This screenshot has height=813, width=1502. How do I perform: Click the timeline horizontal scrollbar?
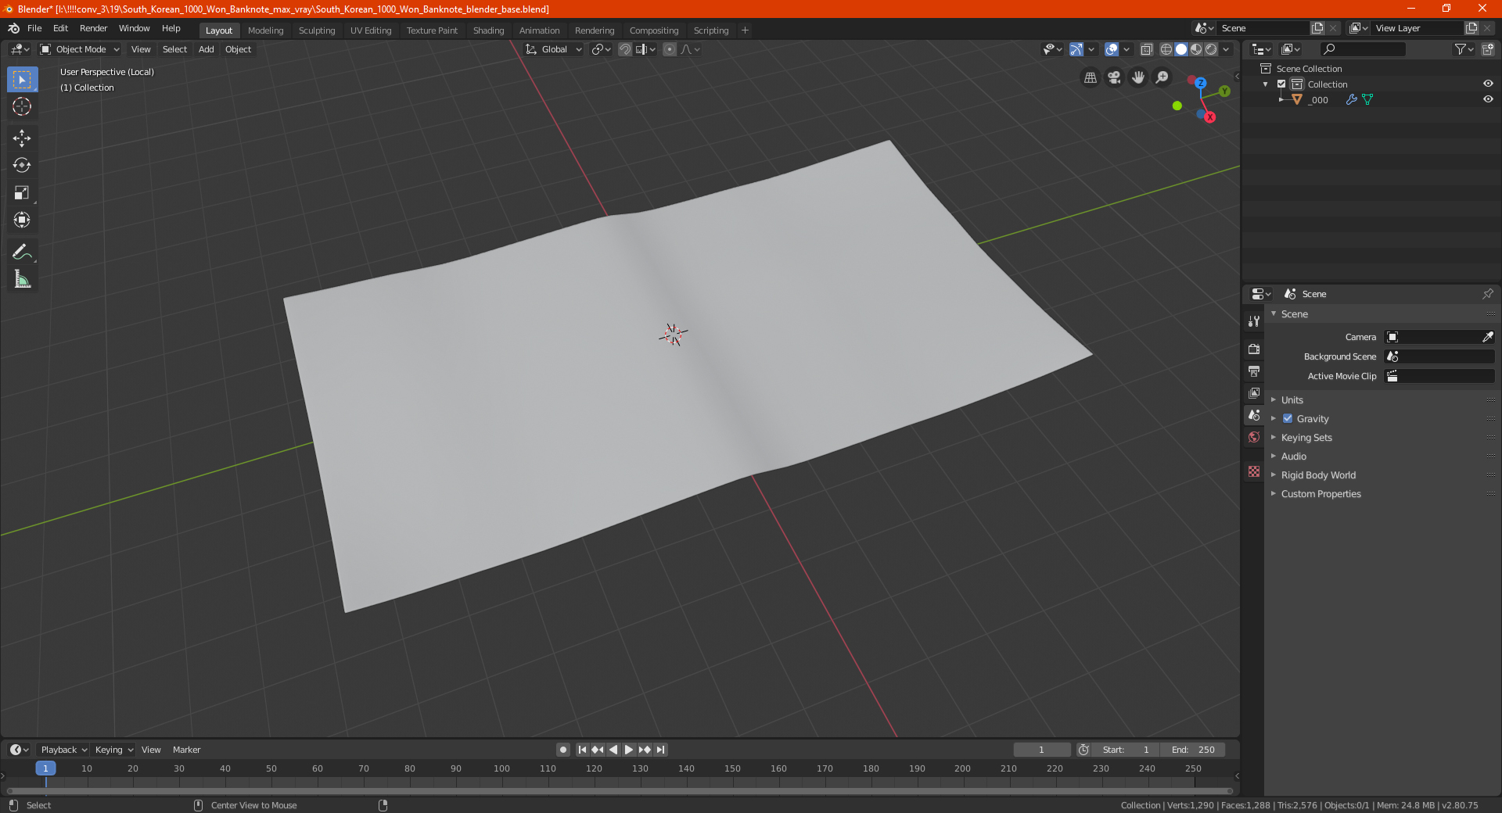[x=620, y=791]
